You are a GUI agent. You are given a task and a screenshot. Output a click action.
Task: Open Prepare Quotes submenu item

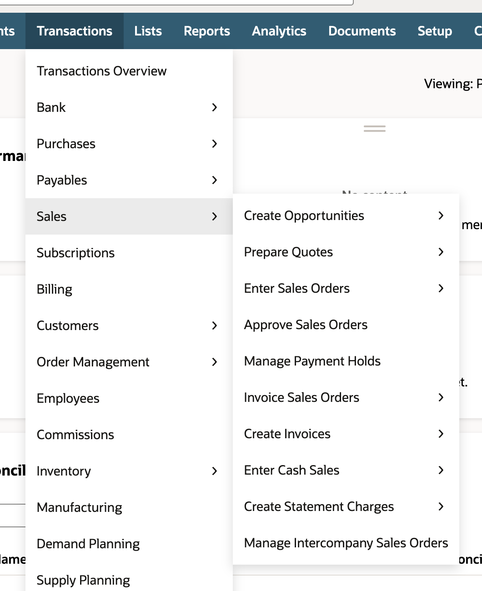tap(346, 252)
